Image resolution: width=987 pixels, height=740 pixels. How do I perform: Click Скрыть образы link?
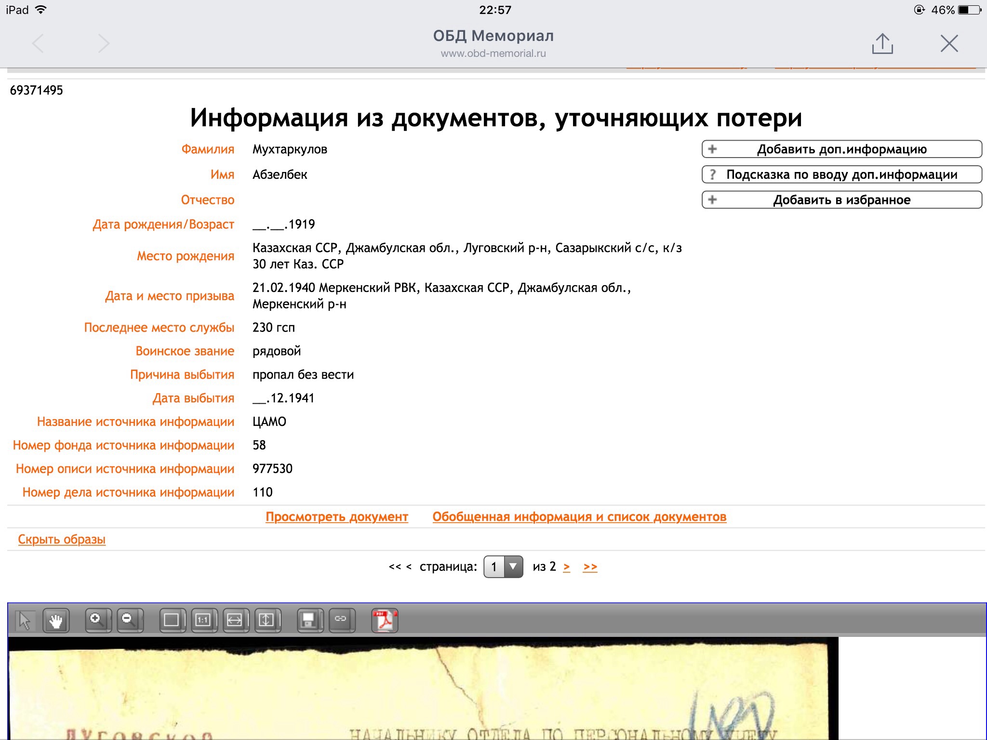pyautogui.click(x=62, y=540)
